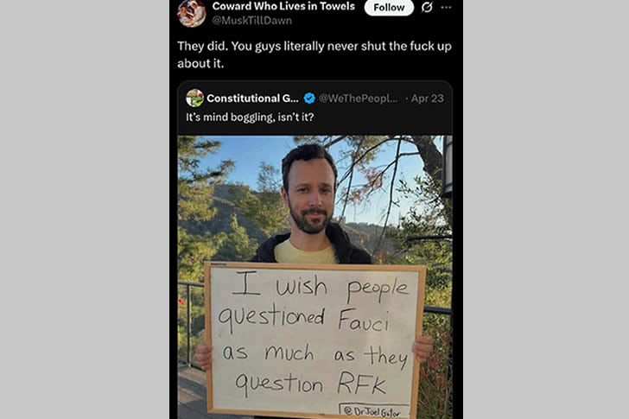The height and width of the screenshot is (419, 629).
Task: Click the quoted account's avatar icon
Action: tap(194, 98)
